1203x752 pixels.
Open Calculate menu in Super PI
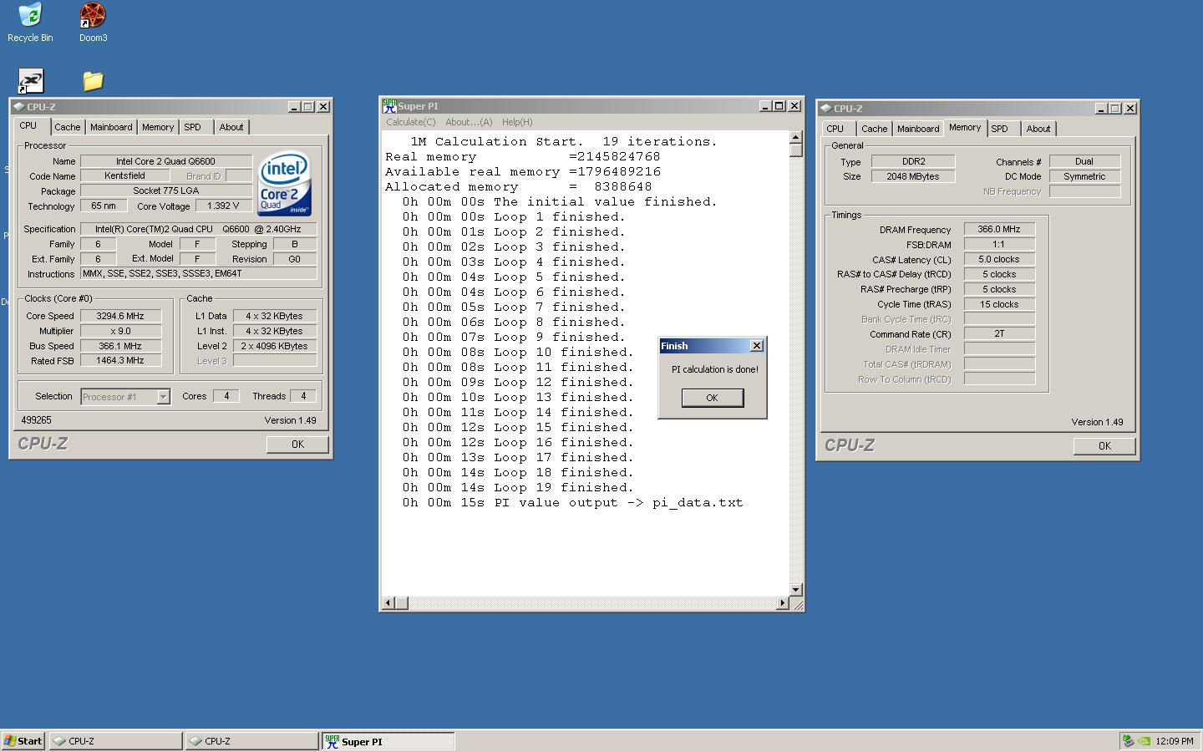pyautogui.click(x=410, y=122)
